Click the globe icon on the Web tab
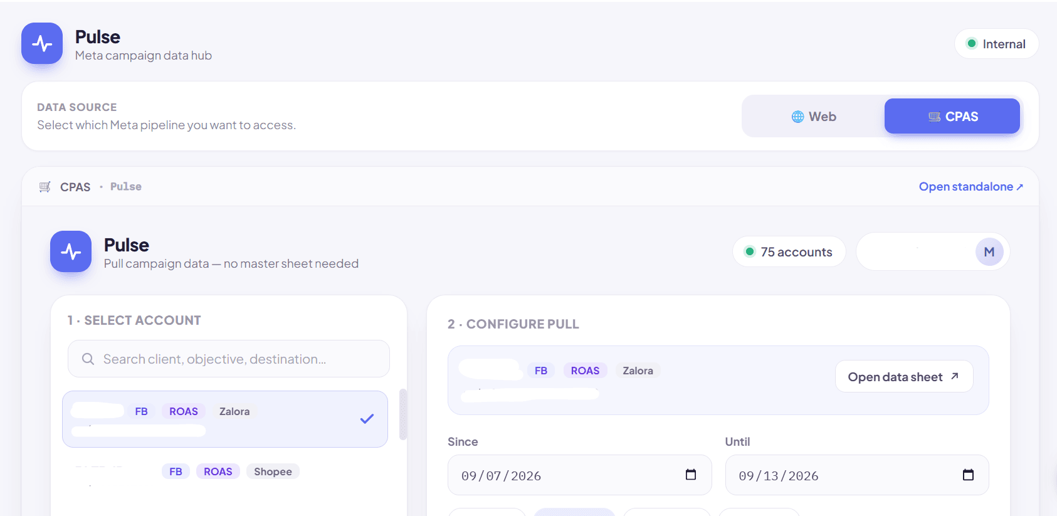Screen dimensions: 1057x516 797,117
